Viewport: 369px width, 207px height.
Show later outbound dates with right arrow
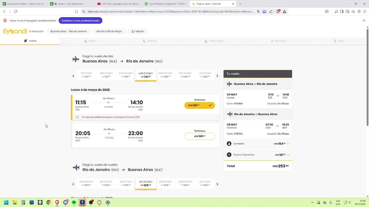(217, 76)
